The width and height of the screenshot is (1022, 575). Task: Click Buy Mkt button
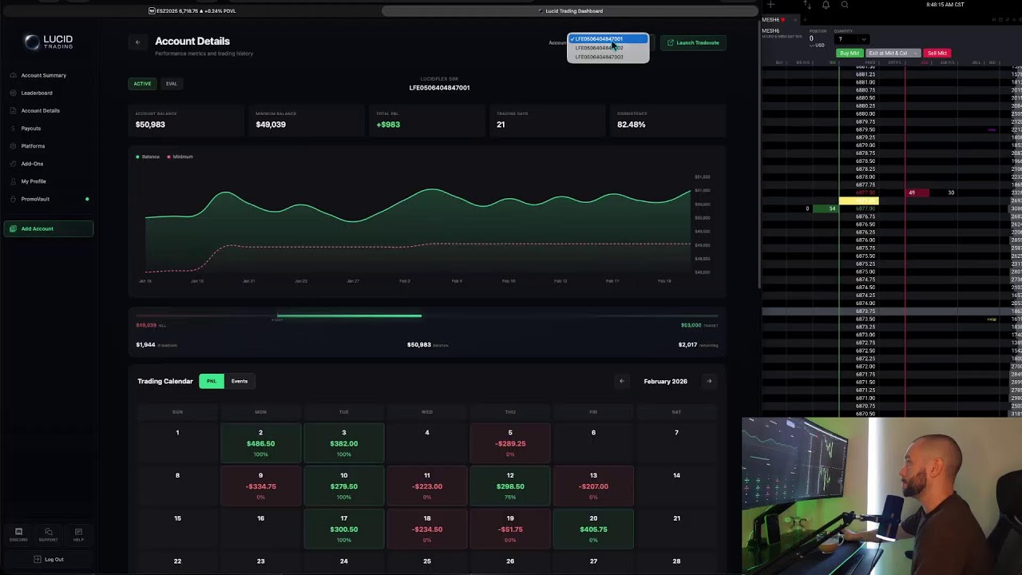[850, 53]
